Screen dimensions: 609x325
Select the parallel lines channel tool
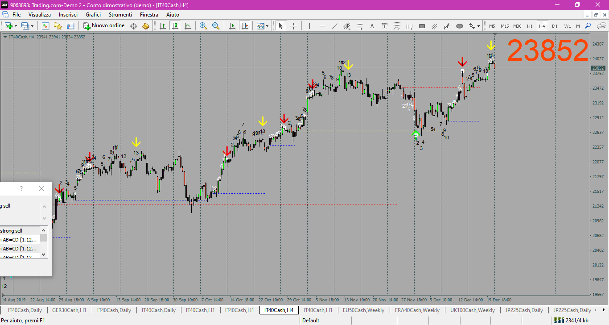pos(434,26)
